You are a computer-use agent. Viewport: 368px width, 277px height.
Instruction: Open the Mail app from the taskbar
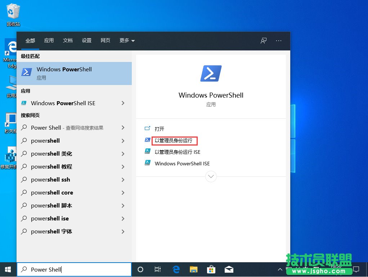(x=229, y=269)
